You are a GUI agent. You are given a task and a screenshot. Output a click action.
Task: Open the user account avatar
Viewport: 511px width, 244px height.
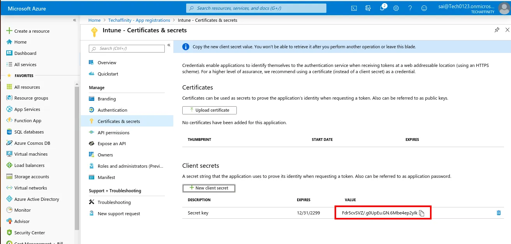504,8
